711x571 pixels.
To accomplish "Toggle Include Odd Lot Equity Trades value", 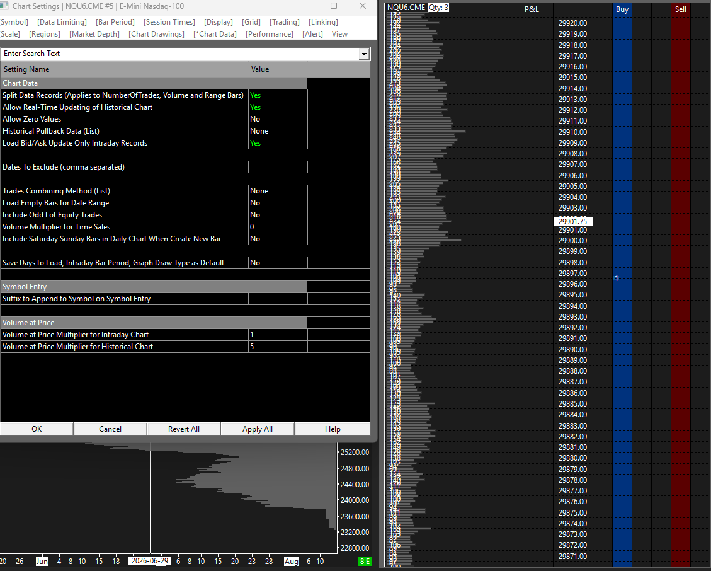I will (x=278, y=215).
